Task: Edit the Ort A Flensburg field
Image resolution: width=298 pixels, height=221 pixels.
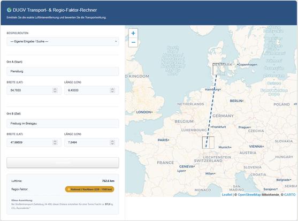Action: click(63, 72)
